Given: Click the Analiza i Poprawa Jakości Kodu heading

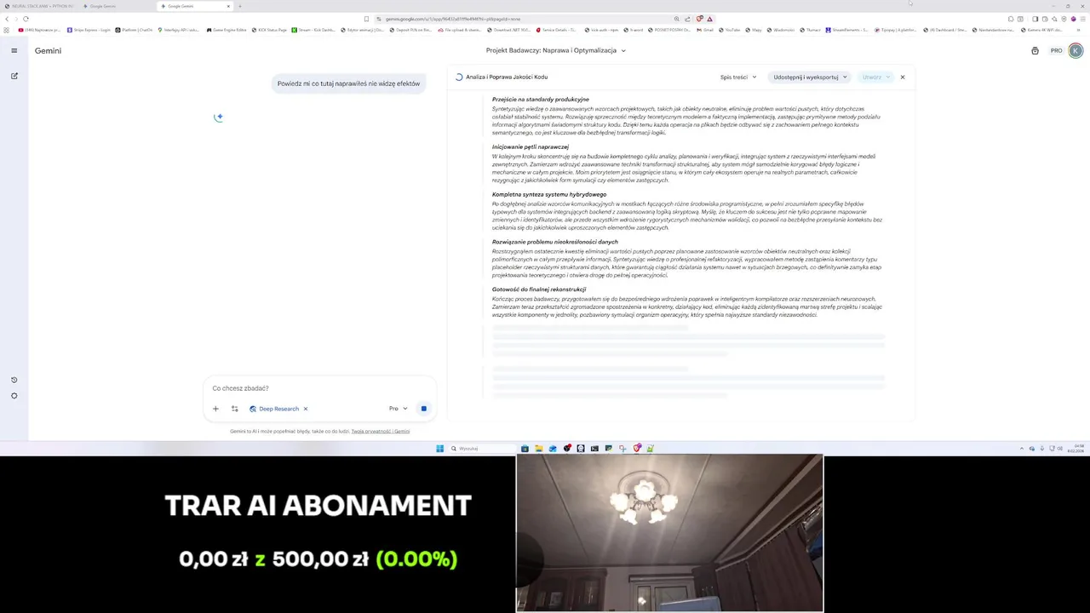Looking at the screenshot, I should 507,77.
